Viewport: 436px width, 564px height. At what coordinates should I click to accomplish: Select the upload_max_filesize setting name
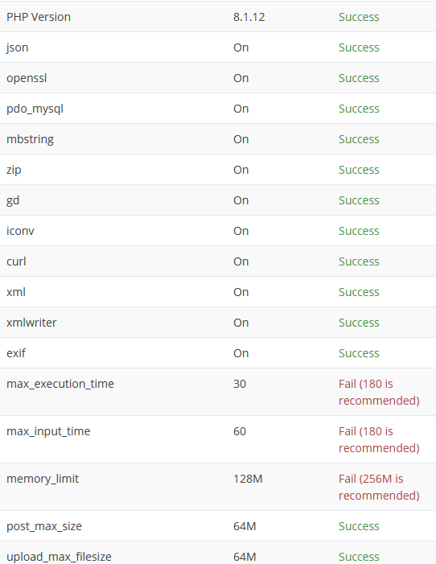[x=59, y=557]
